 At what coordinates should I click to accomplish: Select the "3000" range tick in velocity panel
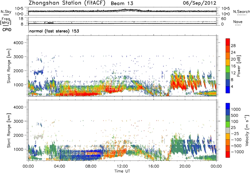click(18, 121)
